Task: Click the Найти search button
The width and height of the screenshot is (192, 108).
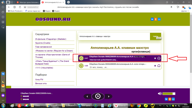Action: pyautogui.click(x=155, y=36)
